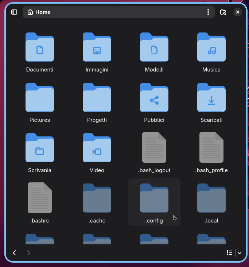This screenshot has height=267, width=249.
Task: Open the Scaricati downloads folder icon
Action: pyautogui.click(x=211, y=97)
